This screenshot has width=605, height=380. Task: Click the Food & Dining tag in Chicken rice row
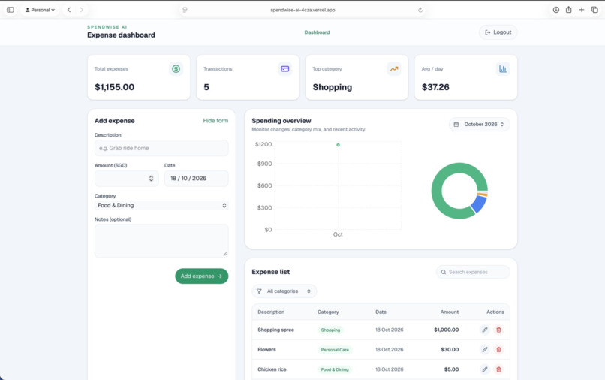tap(335, 369)
